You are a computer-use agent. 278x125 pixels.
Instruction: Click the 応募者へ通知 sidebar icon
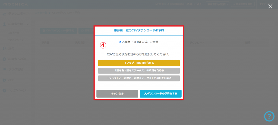click(x=4, y=59)
